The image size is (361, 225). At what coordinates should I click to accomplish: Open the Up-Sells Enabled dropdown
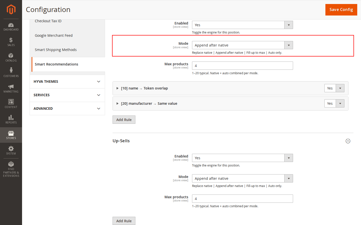[x=242, y=158]
